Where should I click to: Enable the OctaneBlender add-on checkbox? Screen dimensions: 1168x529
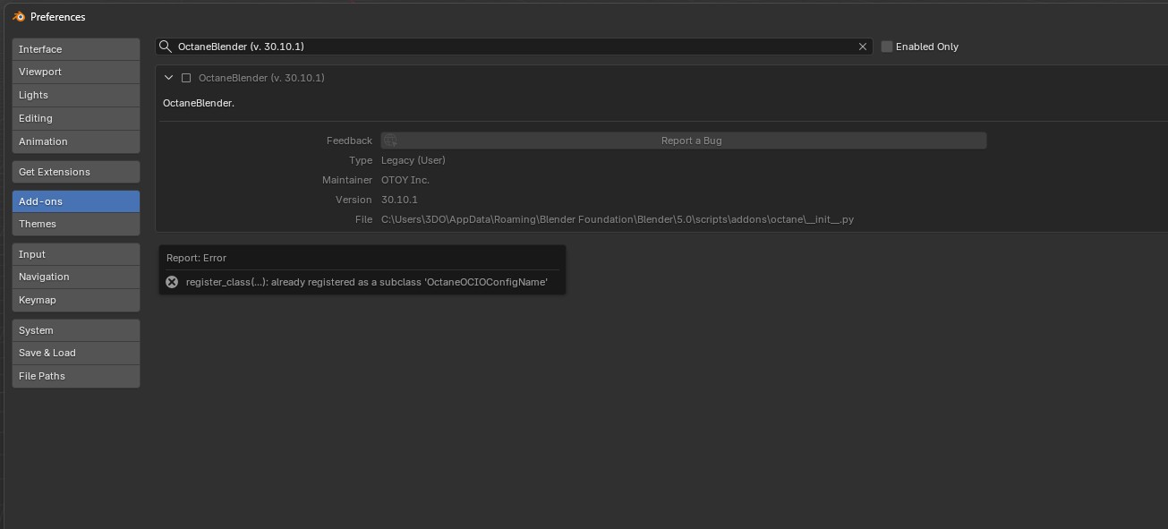click(186, 78)
